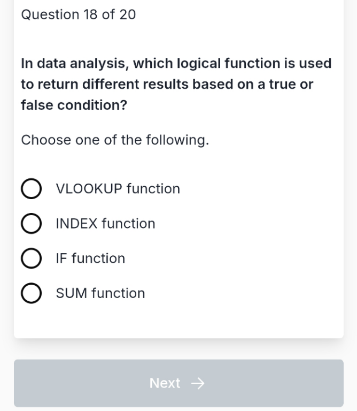Click the arrow icon on Next button

[x=198, y=383]
